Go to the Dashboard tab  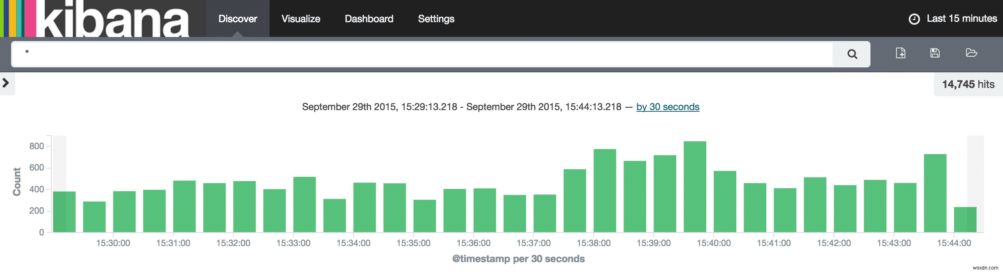[x=369, y=19]
